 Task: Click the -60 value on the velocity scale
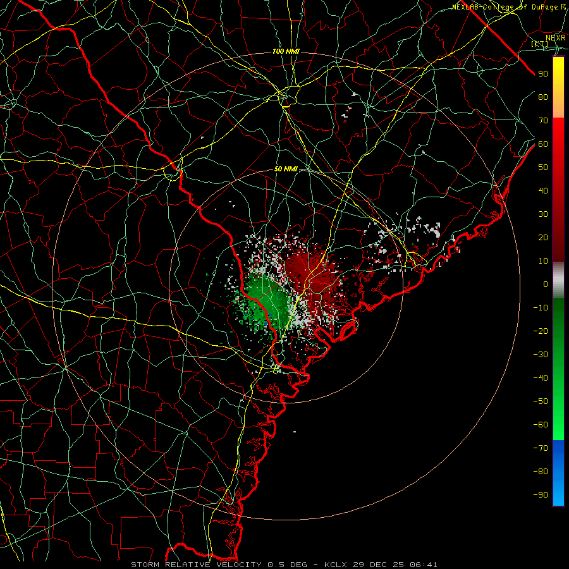click(541, 425)
